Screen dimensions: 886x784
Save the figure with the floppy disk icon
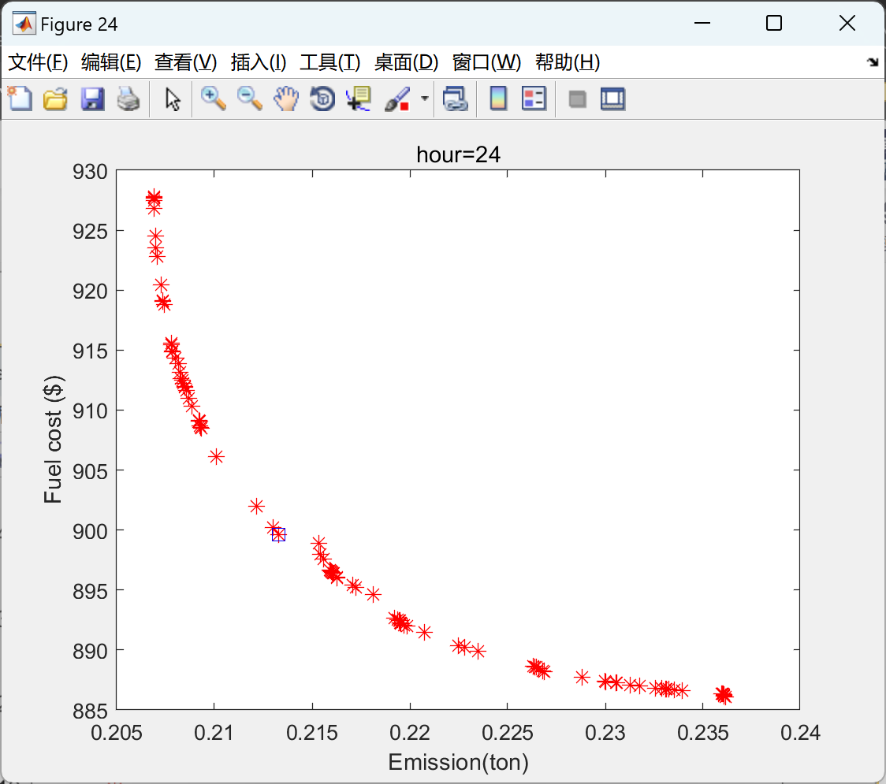point(92,98)
